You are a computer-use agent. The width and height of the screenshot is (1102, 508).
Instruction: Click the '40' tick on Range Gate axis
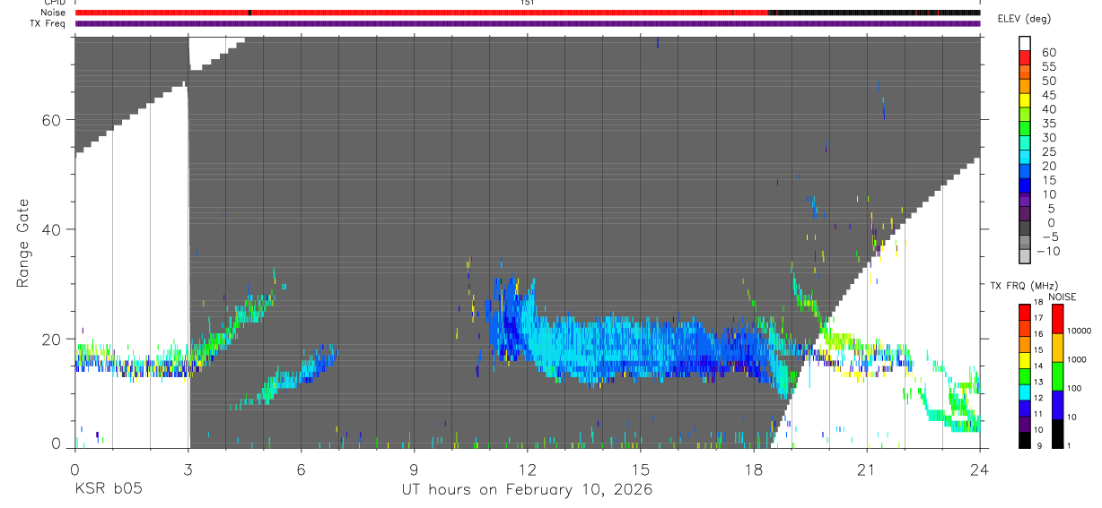50,229
